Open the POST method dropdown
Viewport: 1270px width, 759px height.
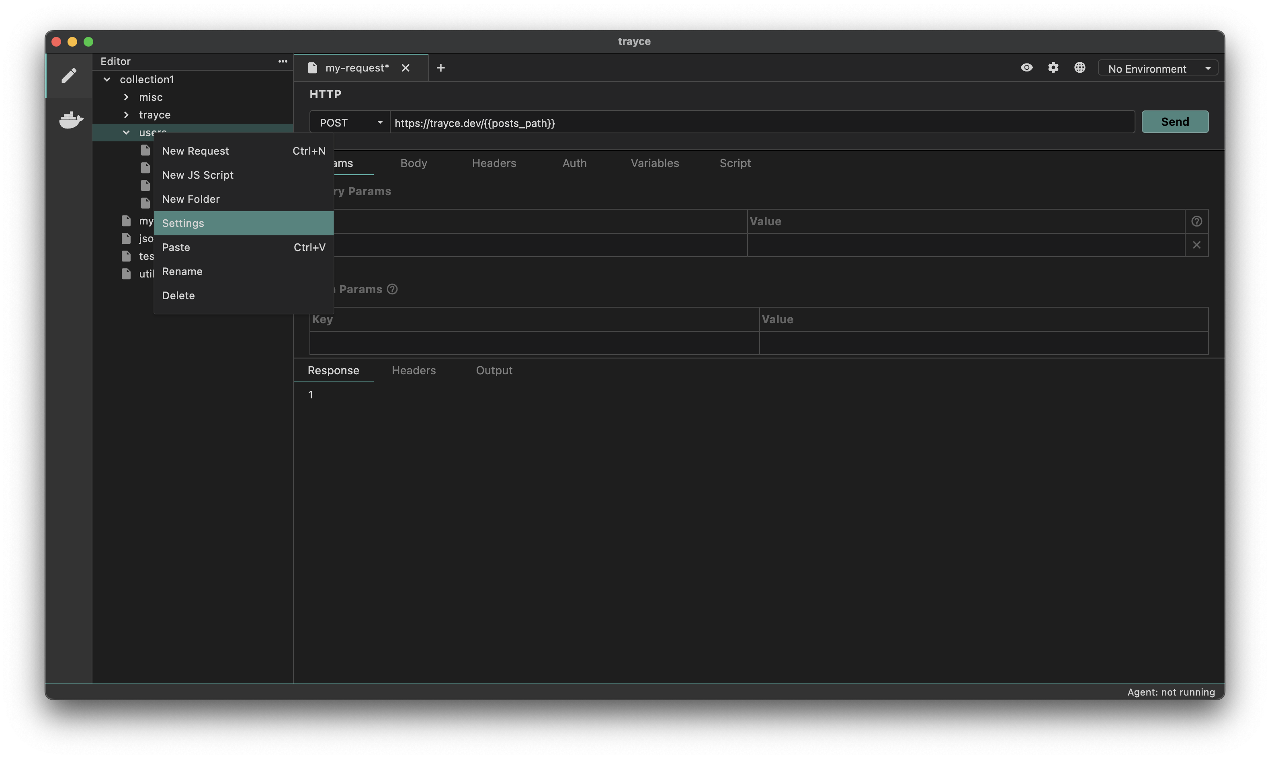(350, 123)
